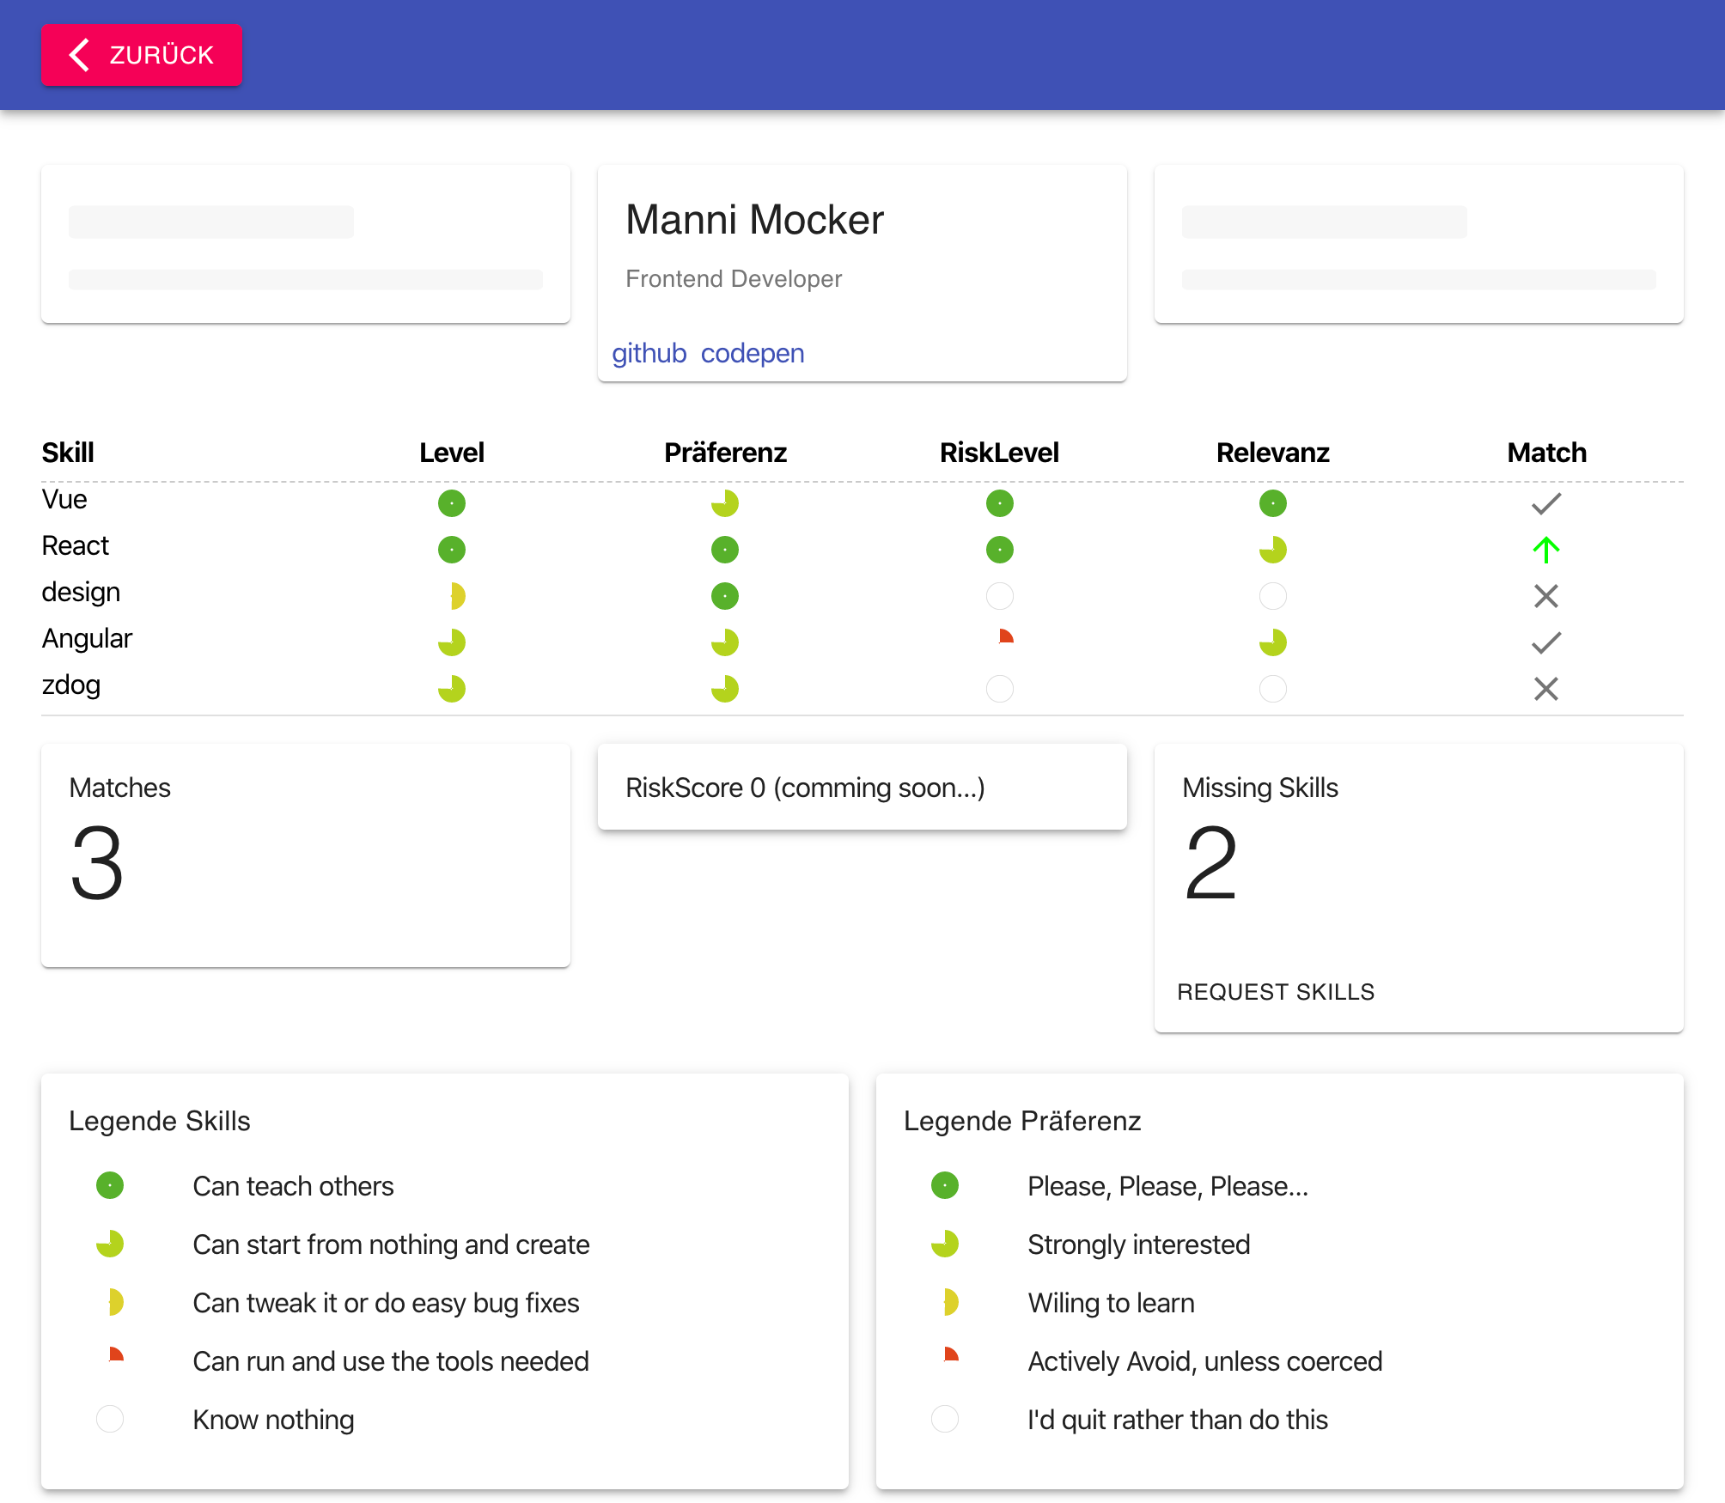Click the Matches count card
Viewport: 1725px width, 1503px height.
pyautogui.click(x=306, y=855)
